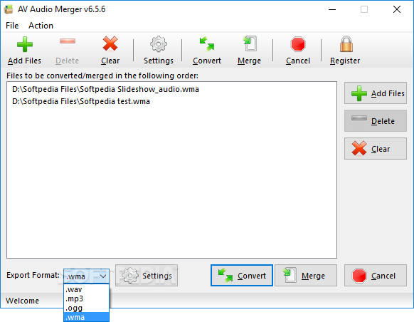Minimize the AV Audio Merger window
Screen dimensions: 414x322
tap(332, 9)
